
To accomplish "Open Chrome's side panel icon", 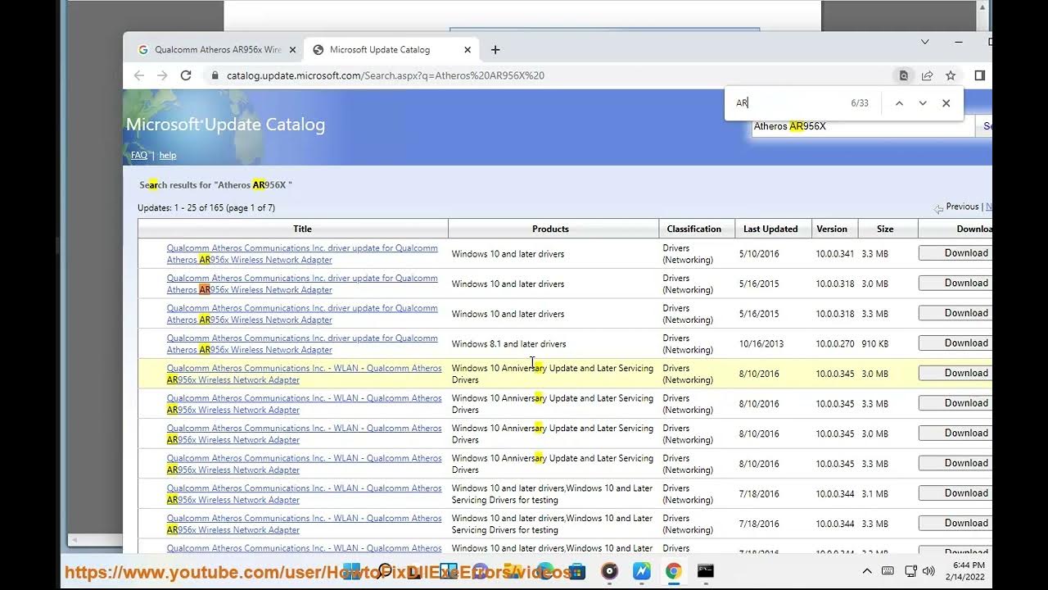I will point(979,75).
